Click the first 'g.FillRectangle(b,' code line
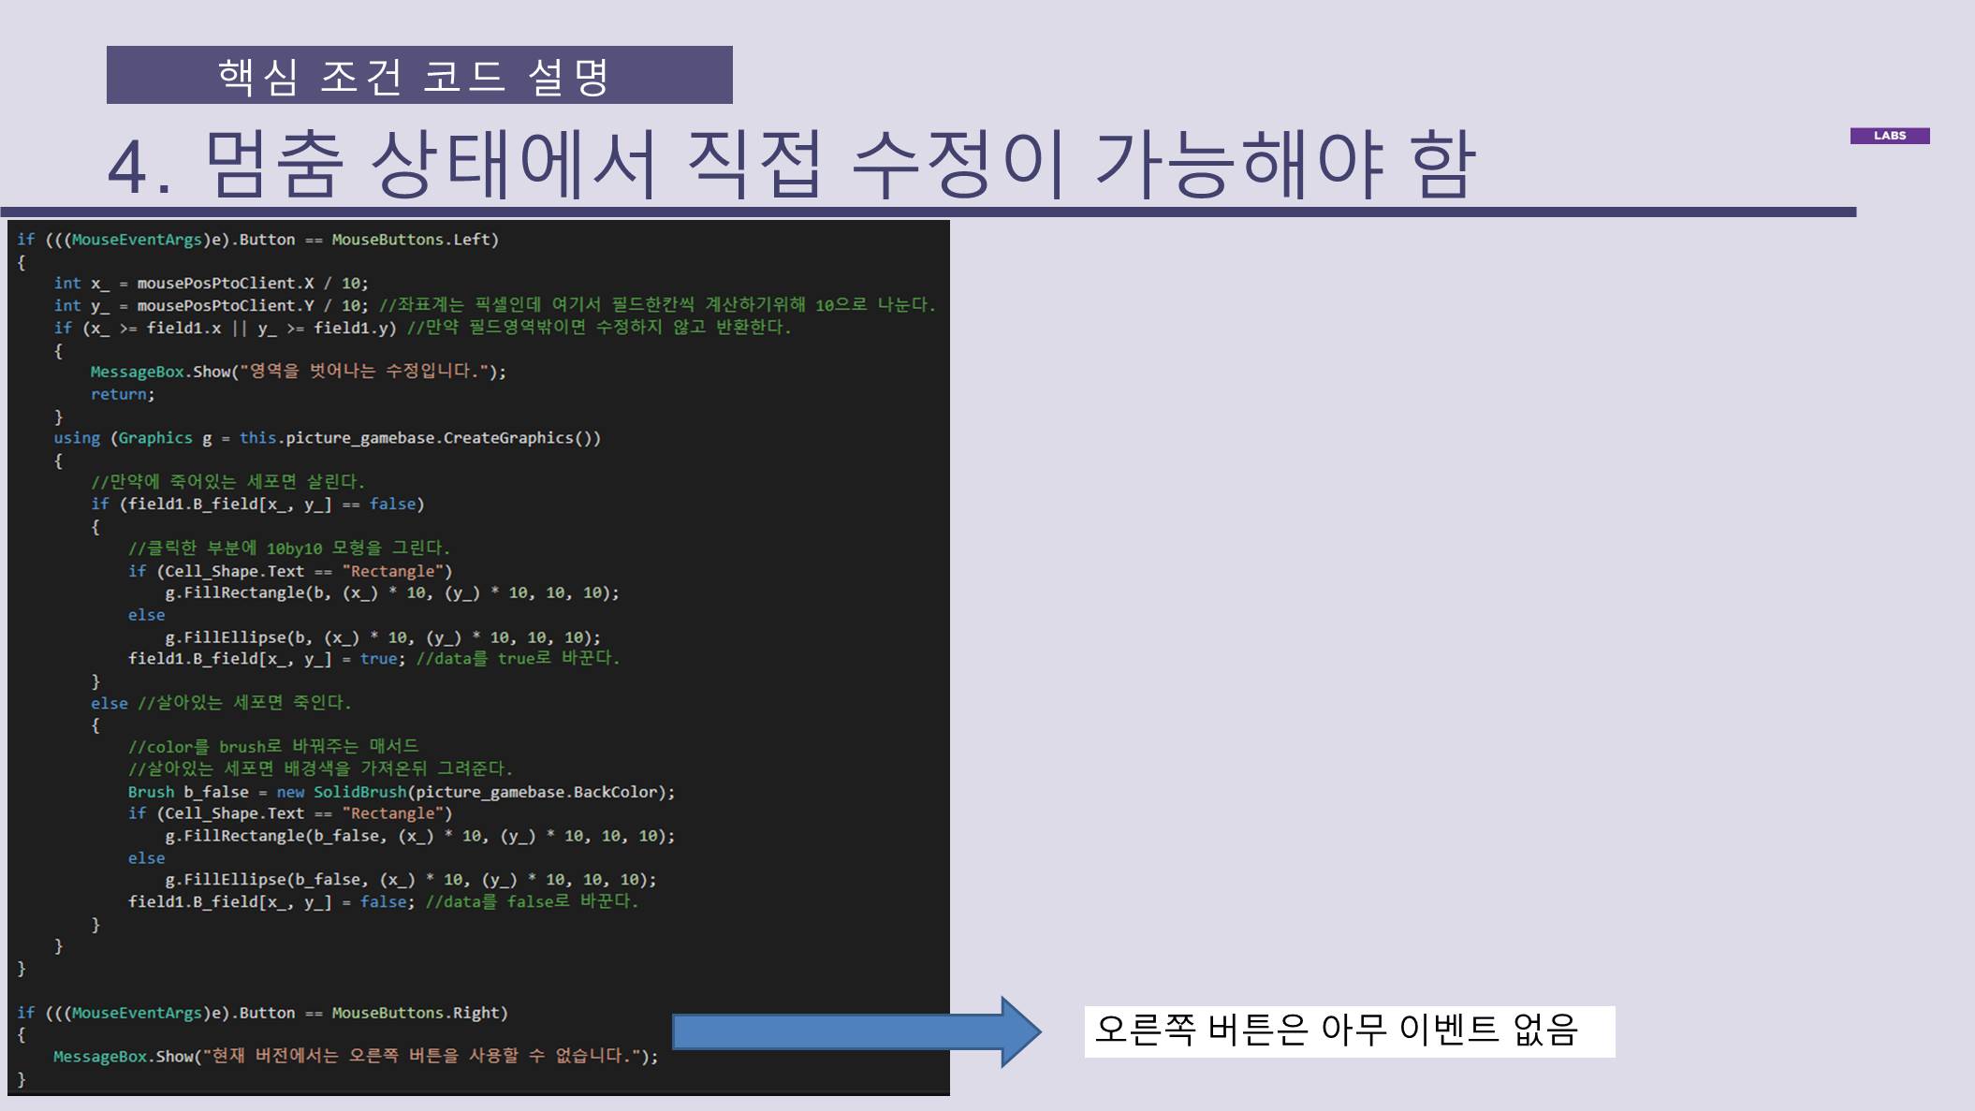The width and height of the screenshot is (1975, 1111). pyautogui.click(x=391, y=592)
